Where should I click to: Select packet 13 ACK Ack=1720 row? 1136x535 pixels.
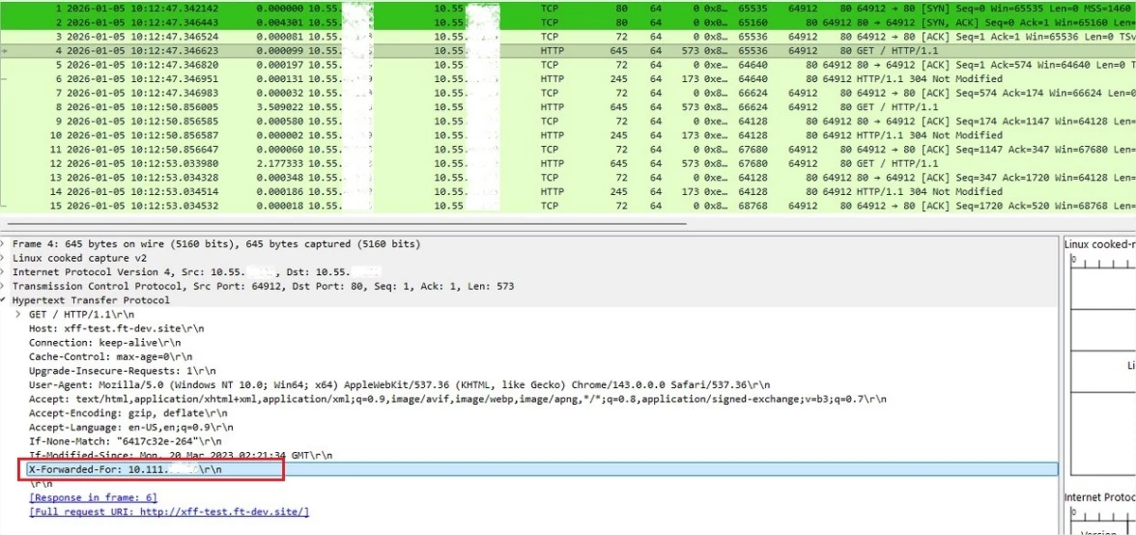(568, 178)
